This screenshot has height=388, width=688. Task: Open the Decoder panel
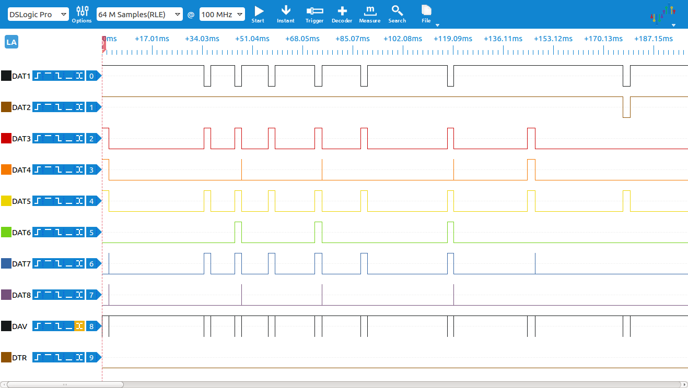342,14
